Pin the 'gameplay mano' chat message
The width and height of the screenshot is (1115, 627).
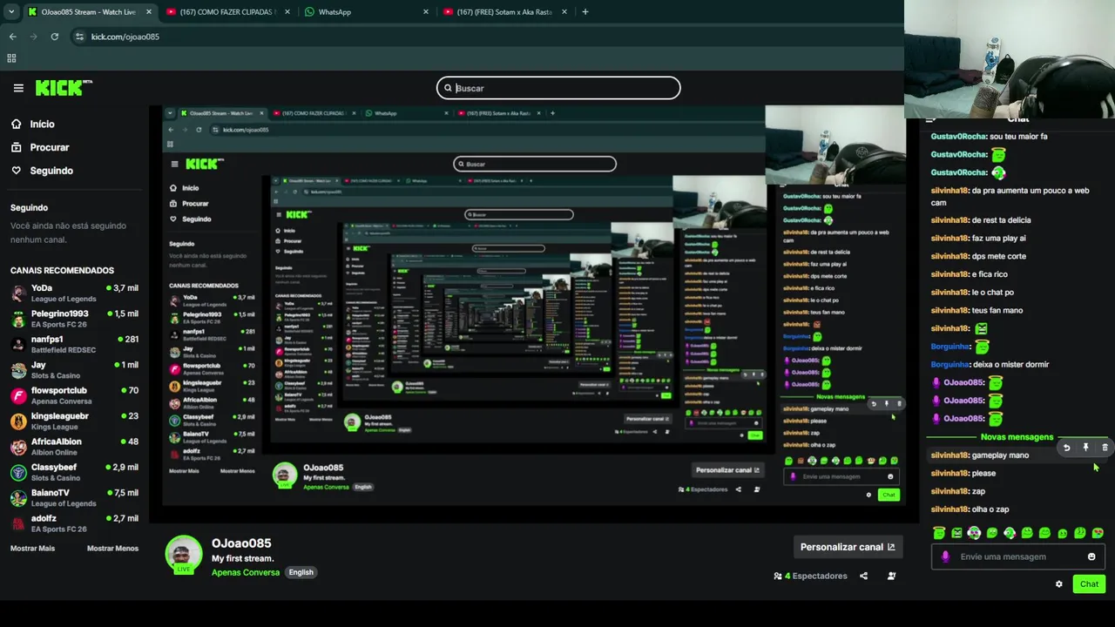(x=1085, y=448)
